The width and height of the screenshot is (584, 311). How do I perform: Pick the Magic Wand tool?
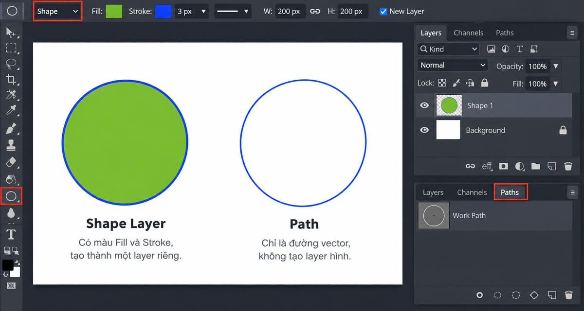11,95
